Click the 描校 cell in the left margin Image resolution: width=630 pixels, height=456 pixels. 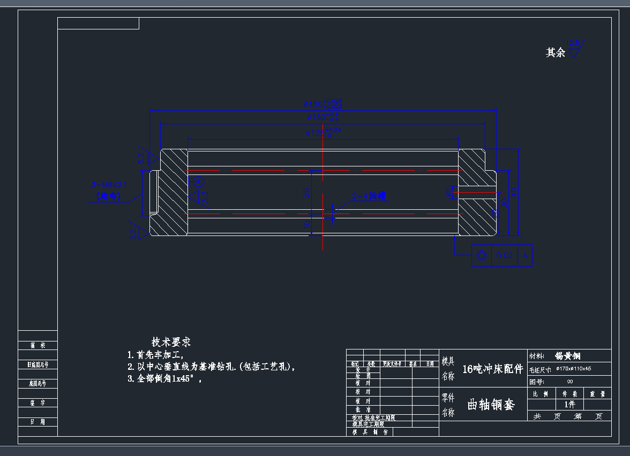click(x=37, y=345)
